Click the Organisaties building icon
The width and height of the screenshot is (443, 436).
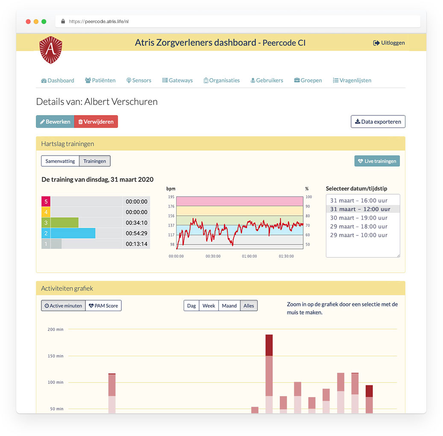(x=206, y=80)
